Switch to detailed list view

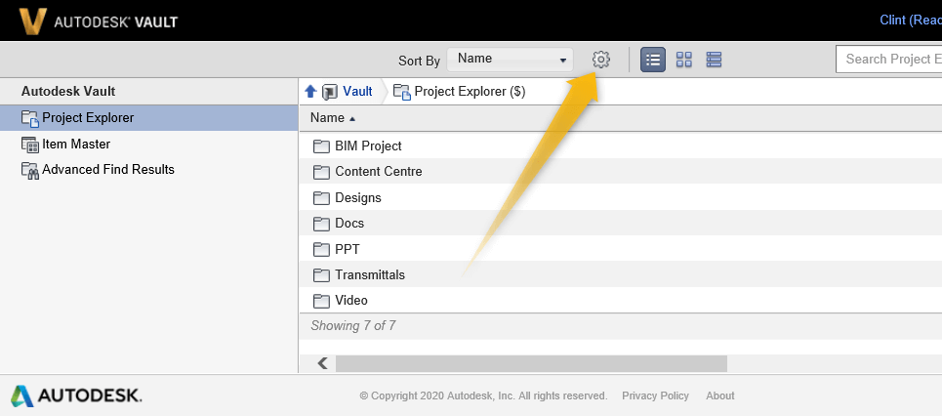click(x=714, y=60)
